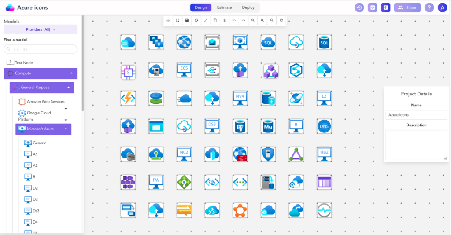This screenshot has height=235, width=451.
Task: Click the project Name input field
Action: pos(416,114)
